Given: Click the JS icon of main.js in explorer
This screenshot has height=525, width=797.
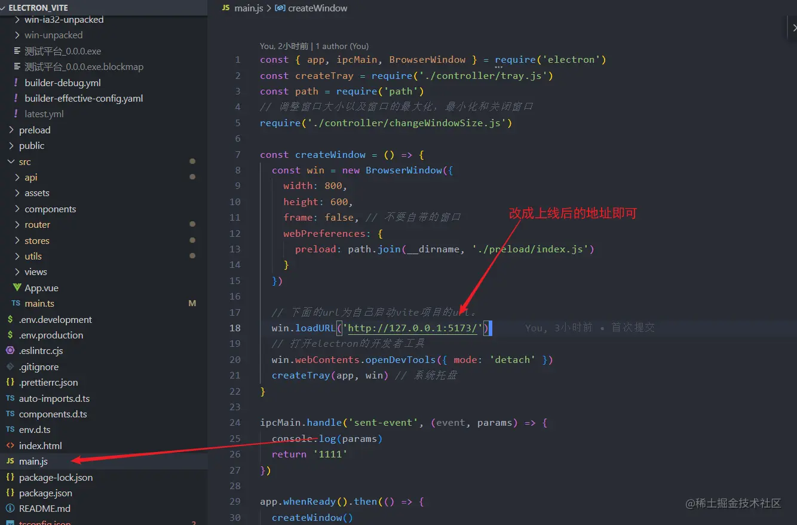Looking at the screenshot, I should point(10,462).
